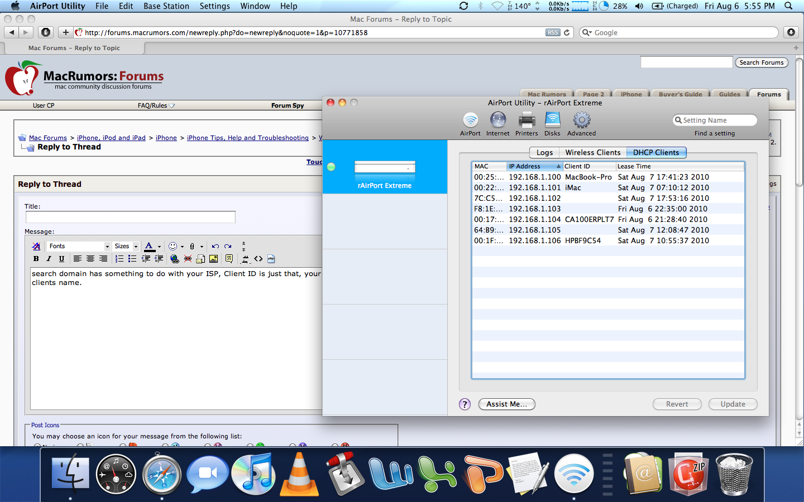Select the HPBF9C54 client row
This screenshot has width=804, height=502.
(608, 240)
